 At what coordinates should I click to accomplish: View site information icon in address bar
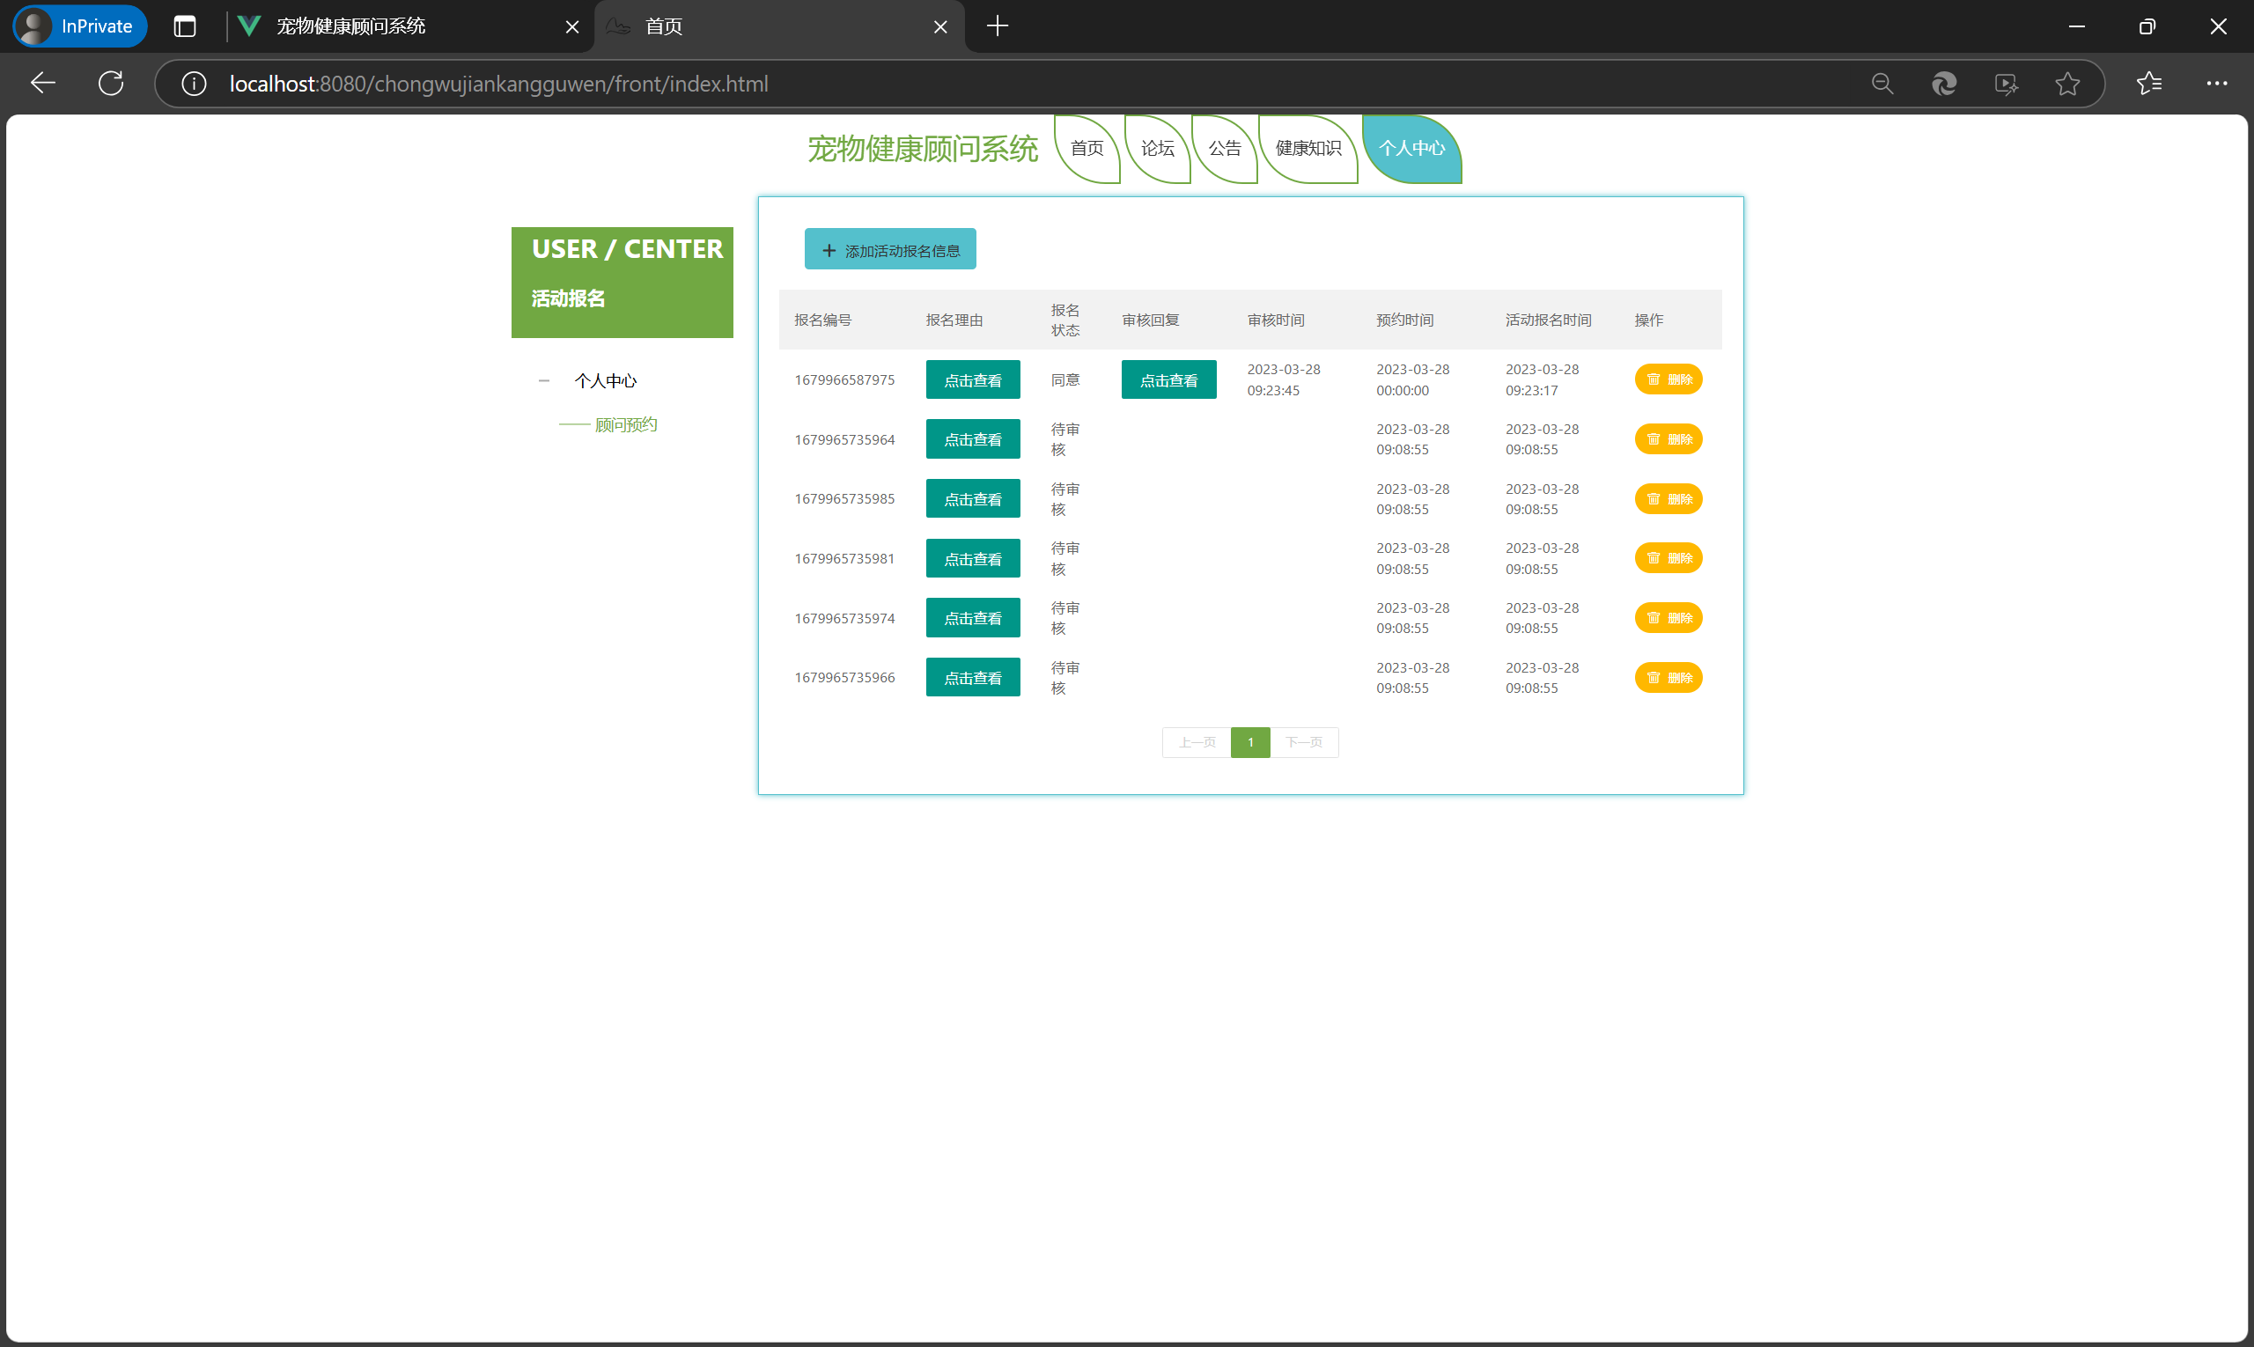pyautogui.click(x=194, y=84)
